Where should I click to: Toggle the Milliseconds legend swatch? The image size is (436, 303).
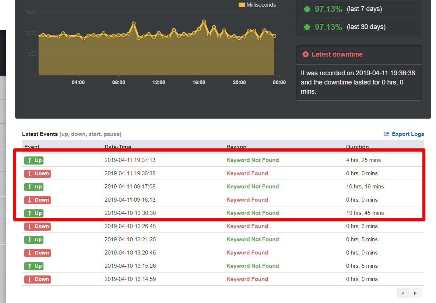[x=242, y=5]
